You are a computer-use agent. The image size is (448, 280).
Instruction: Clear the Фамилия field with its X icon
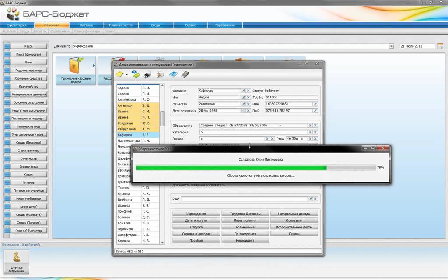click(248, 91)
